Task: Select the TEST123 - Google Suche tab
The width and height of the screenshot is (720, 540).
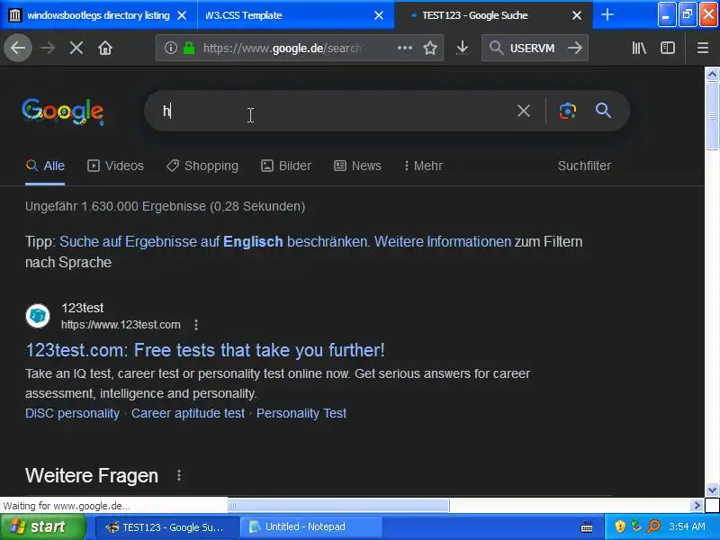Action: click(x=493, y=15)
